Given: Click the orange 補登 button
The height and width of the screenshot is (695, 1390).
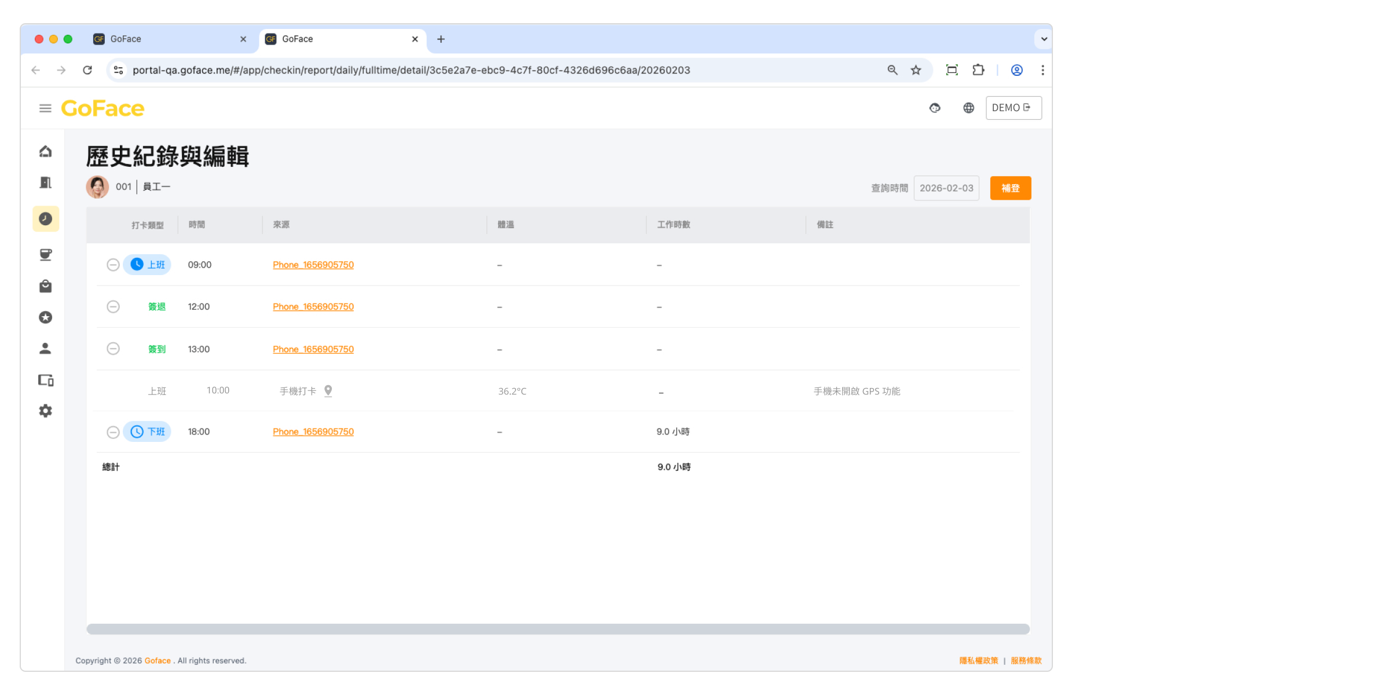Looking at the screenshot, I should [1010, 188].
